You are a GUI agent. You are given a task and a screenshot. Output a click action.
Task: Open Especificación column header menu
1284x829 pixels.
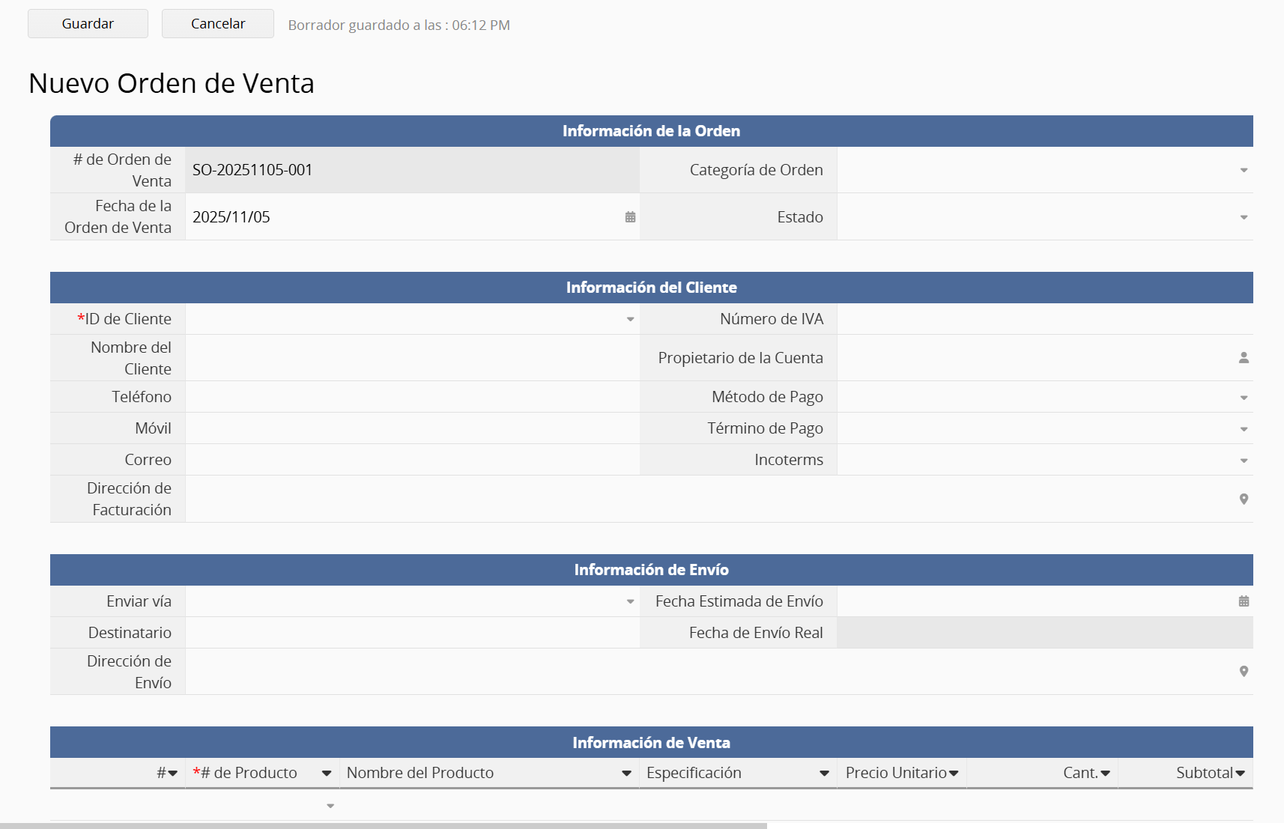pos(824,774)
